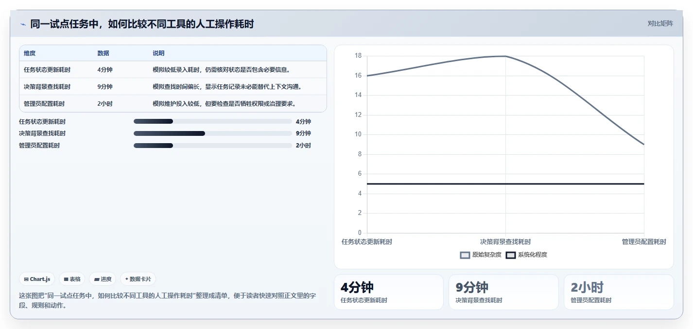This screenshot has width=693, height=329.
Task: Click the 数据卡片 tag chip
Action: pyautogui.click(x=138, y=279)
